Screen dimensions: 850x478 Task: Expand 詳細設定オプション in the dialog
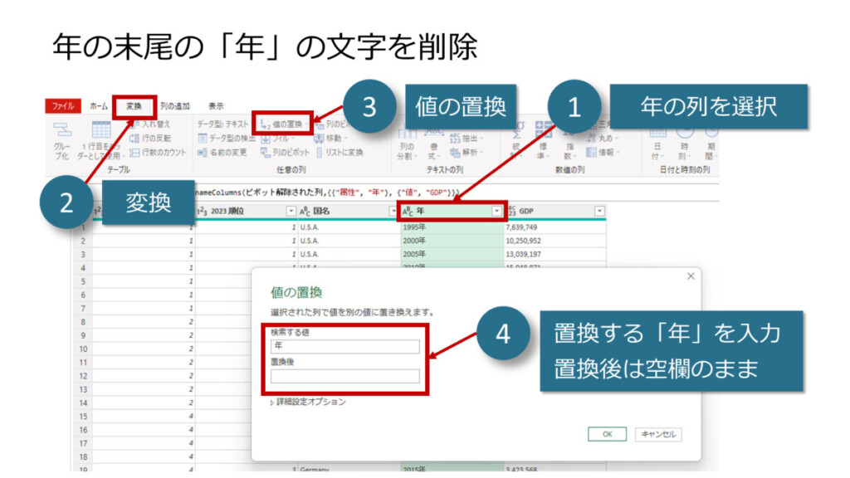(309, 402)
